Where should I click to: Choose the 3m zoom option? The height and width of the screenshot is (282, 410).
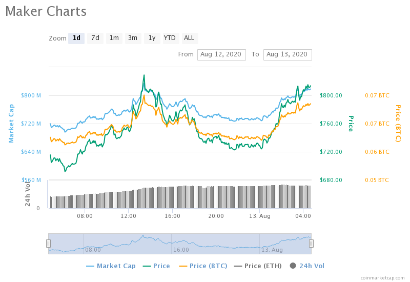point(133,38)
